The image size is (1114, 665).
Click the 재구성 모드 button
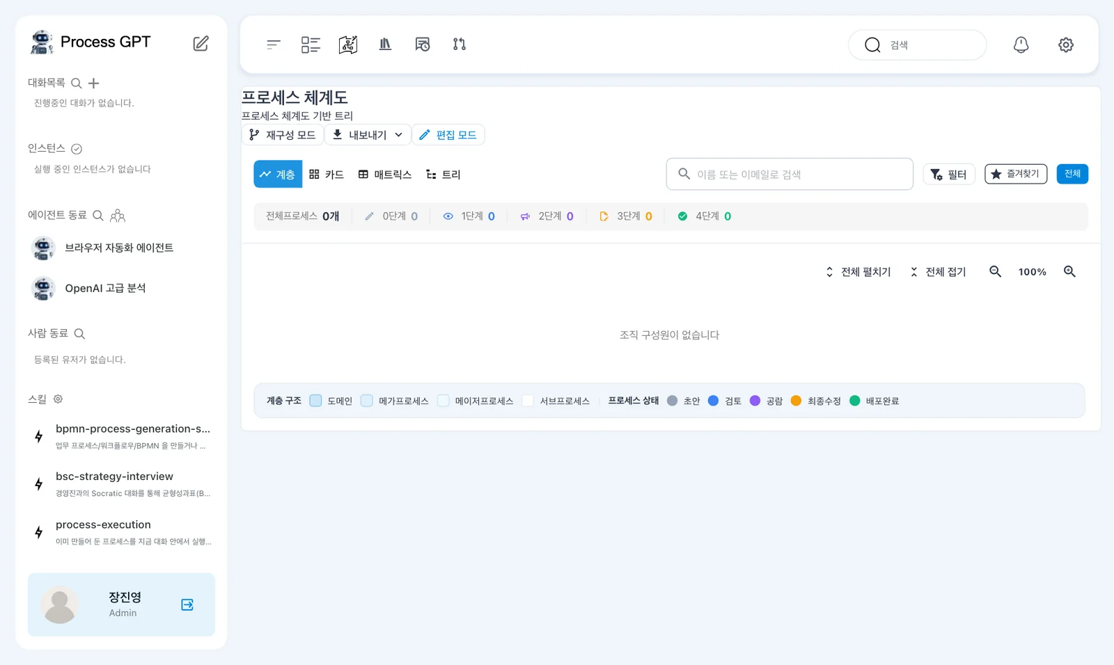coord(283,135)
